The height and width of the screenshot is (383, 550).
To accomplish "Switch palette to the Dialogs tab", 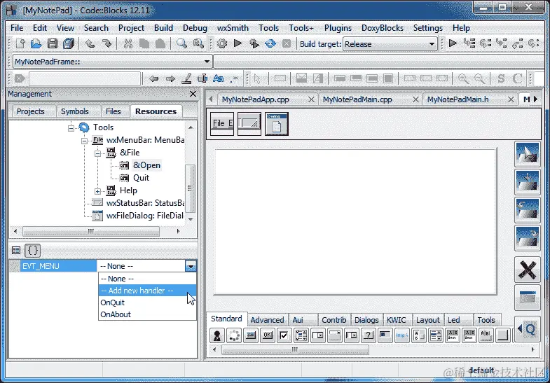I will coord(366,320).
